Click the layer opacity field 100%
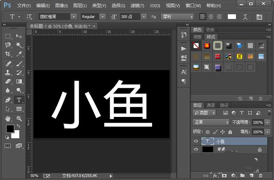Image resolution: width=274 pixels, height=180 pixels. [258, 122]
